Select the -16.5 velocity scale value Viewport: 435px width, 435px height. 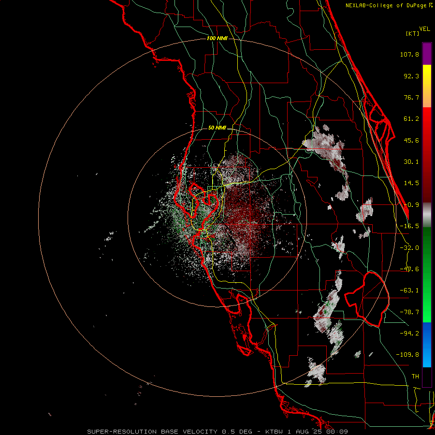[409, 226]
